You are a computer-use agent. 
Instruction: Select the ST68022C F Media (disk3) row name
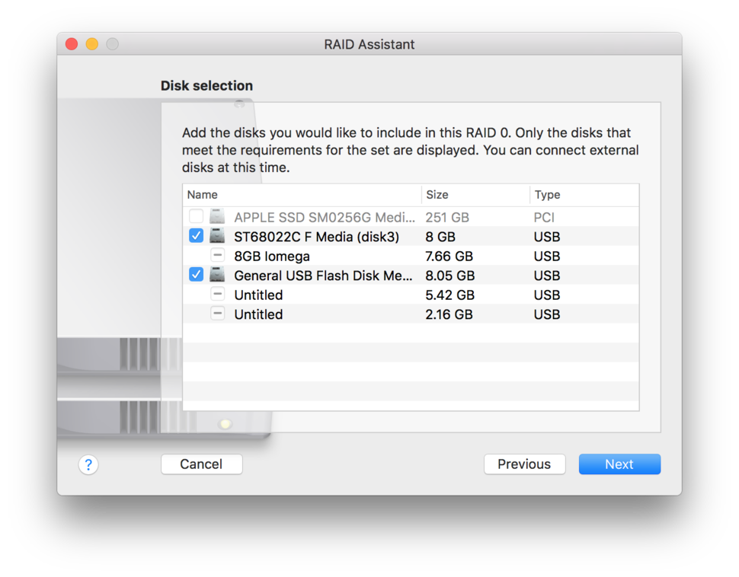coord(317,237)
